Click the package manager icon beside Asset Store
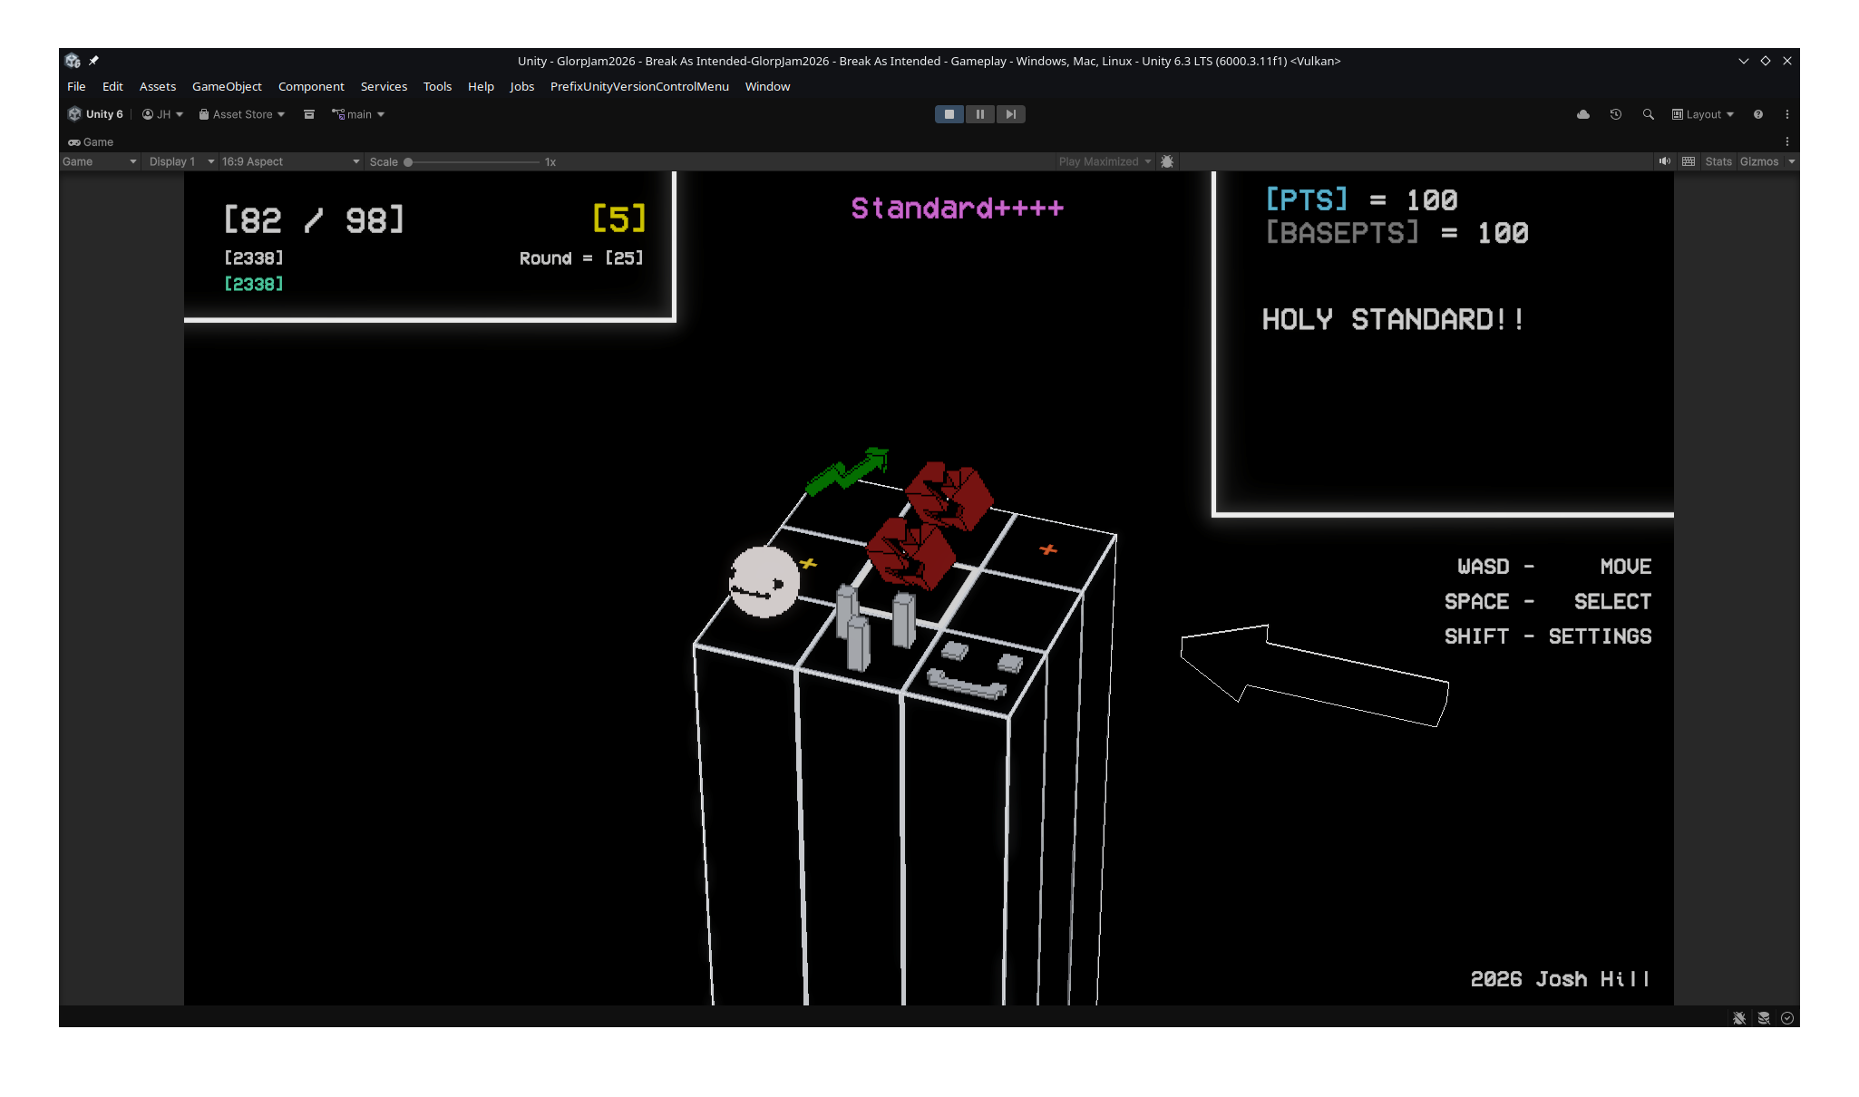Image resolution: width=1859 pixels, height=1097 pixels. pos(308,114)
